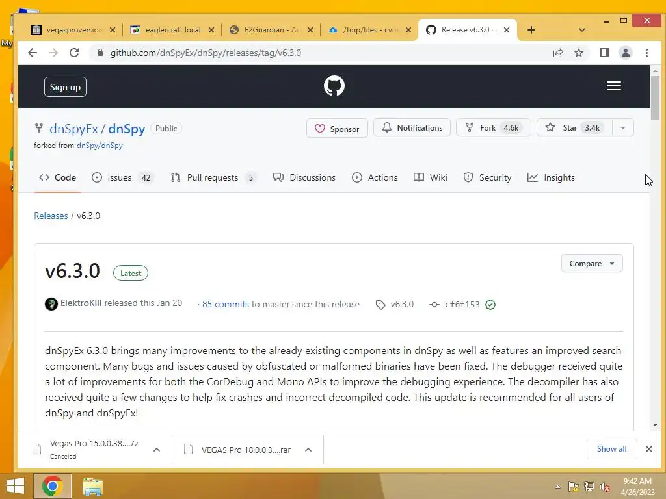Click the GitHub Octocat logo

(x=334, y=86)
